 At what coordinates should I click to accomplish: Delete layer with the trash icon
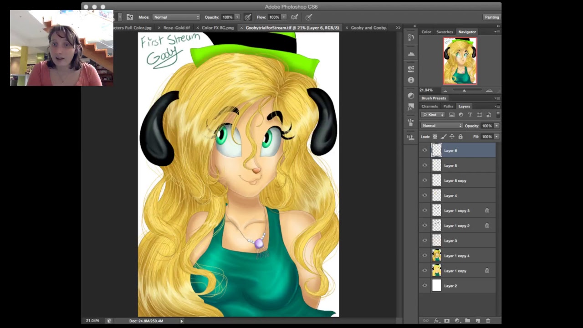tap(488, 321)
